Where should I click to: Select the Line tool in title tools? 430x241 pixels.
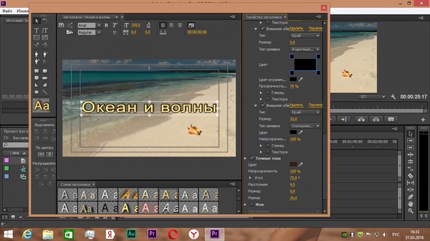(45, 92)
